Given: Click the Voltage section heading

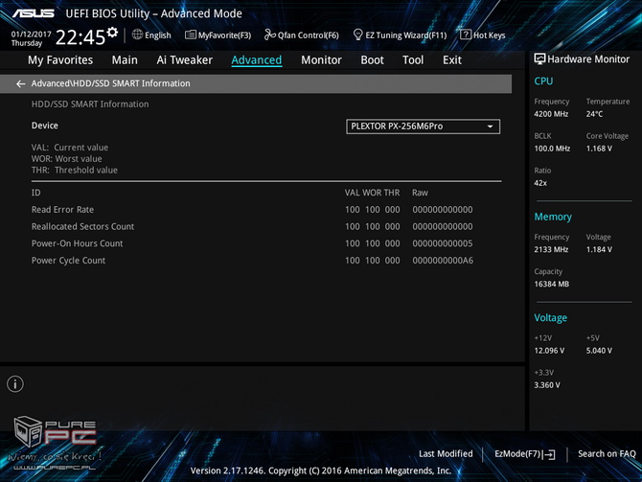Looking at the screenshot, I should coord(550,318).
